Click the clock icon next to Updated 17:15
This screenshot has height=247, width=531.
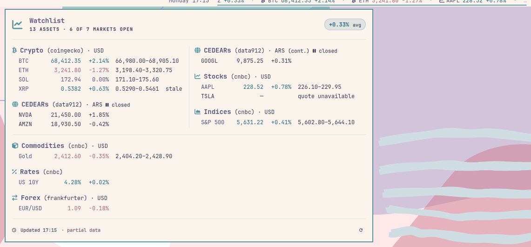click(14, 230)
